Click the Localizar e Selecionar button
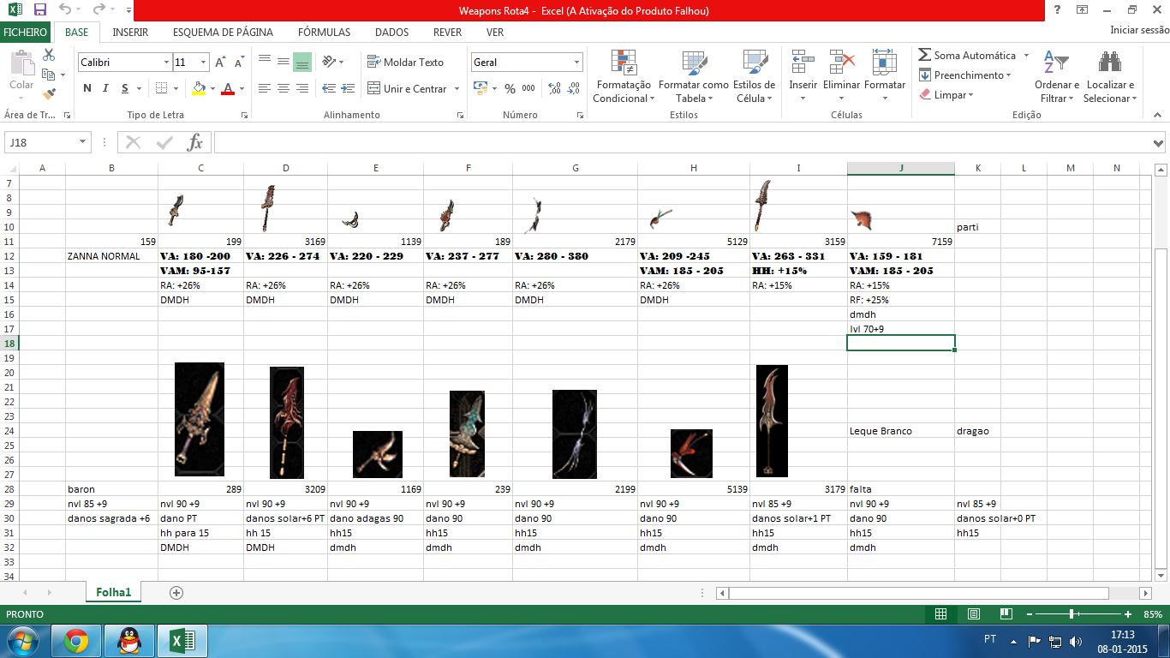The image size is (1170, 658). point(1110,75)
